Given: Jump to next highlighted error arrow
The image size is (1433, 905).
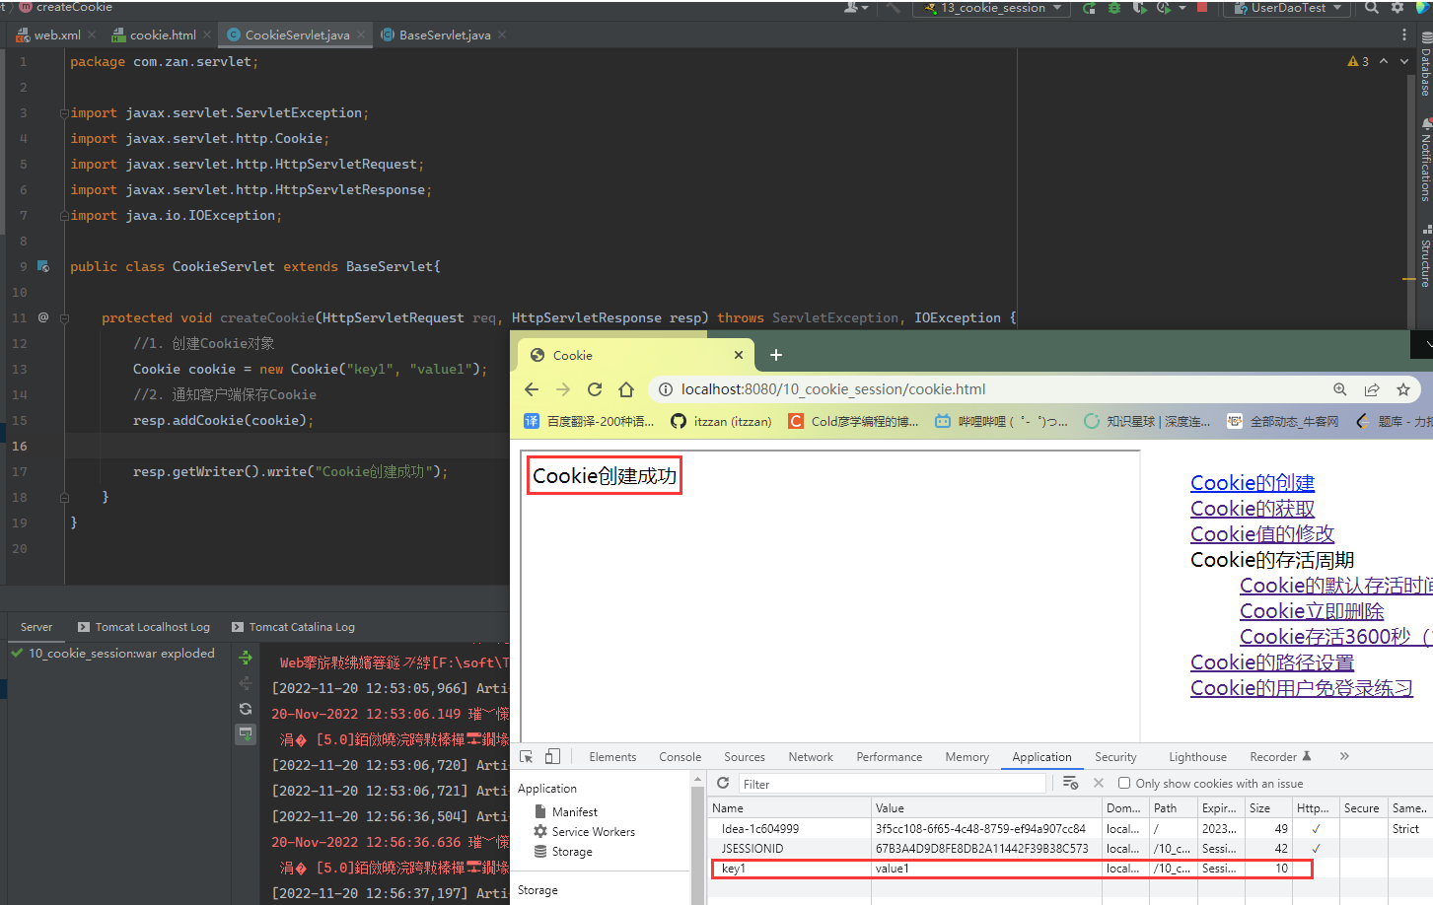Looking at the screenshot, I should (x=1404, y=61).
